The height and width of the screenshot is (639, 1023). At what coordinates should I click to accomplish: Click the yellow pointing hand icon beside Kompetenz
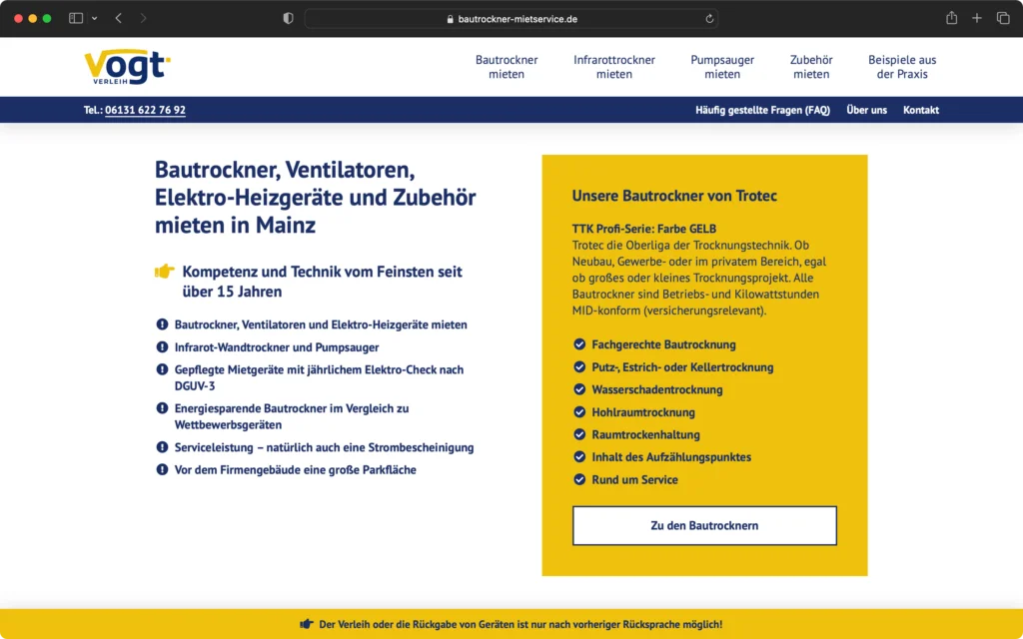coord(165,271)
